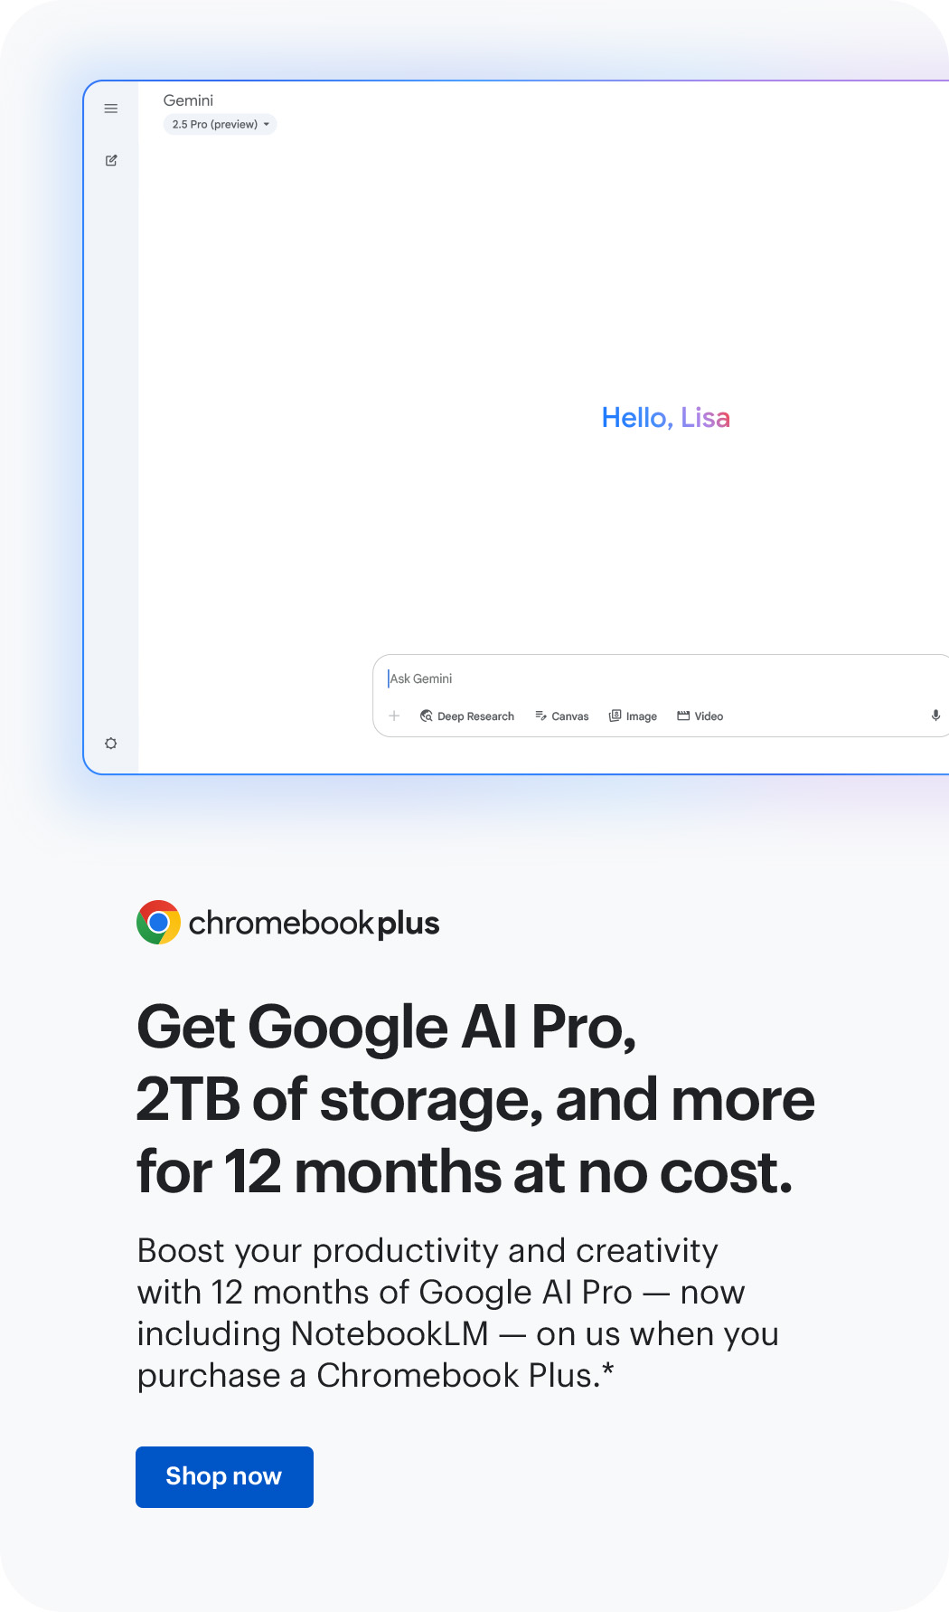This screenshot has width=949, height=1612.
Task: Click the word Lisa in the greeting
Action: [x=705, y=418]
